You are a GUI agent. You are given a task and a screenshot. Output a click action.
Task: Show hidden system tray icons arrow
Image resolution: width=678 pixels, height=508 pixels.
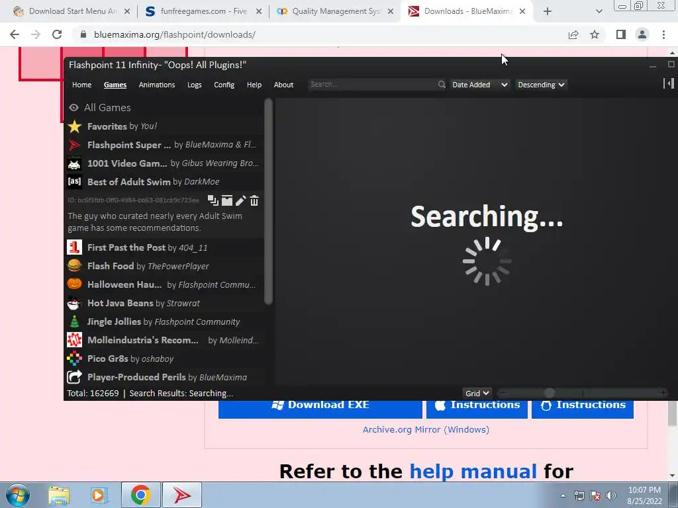point(563,495)
